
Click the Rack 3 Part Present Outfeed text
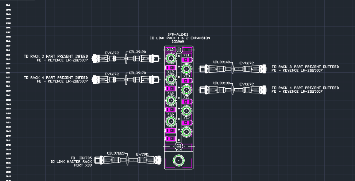pos(305,67)
